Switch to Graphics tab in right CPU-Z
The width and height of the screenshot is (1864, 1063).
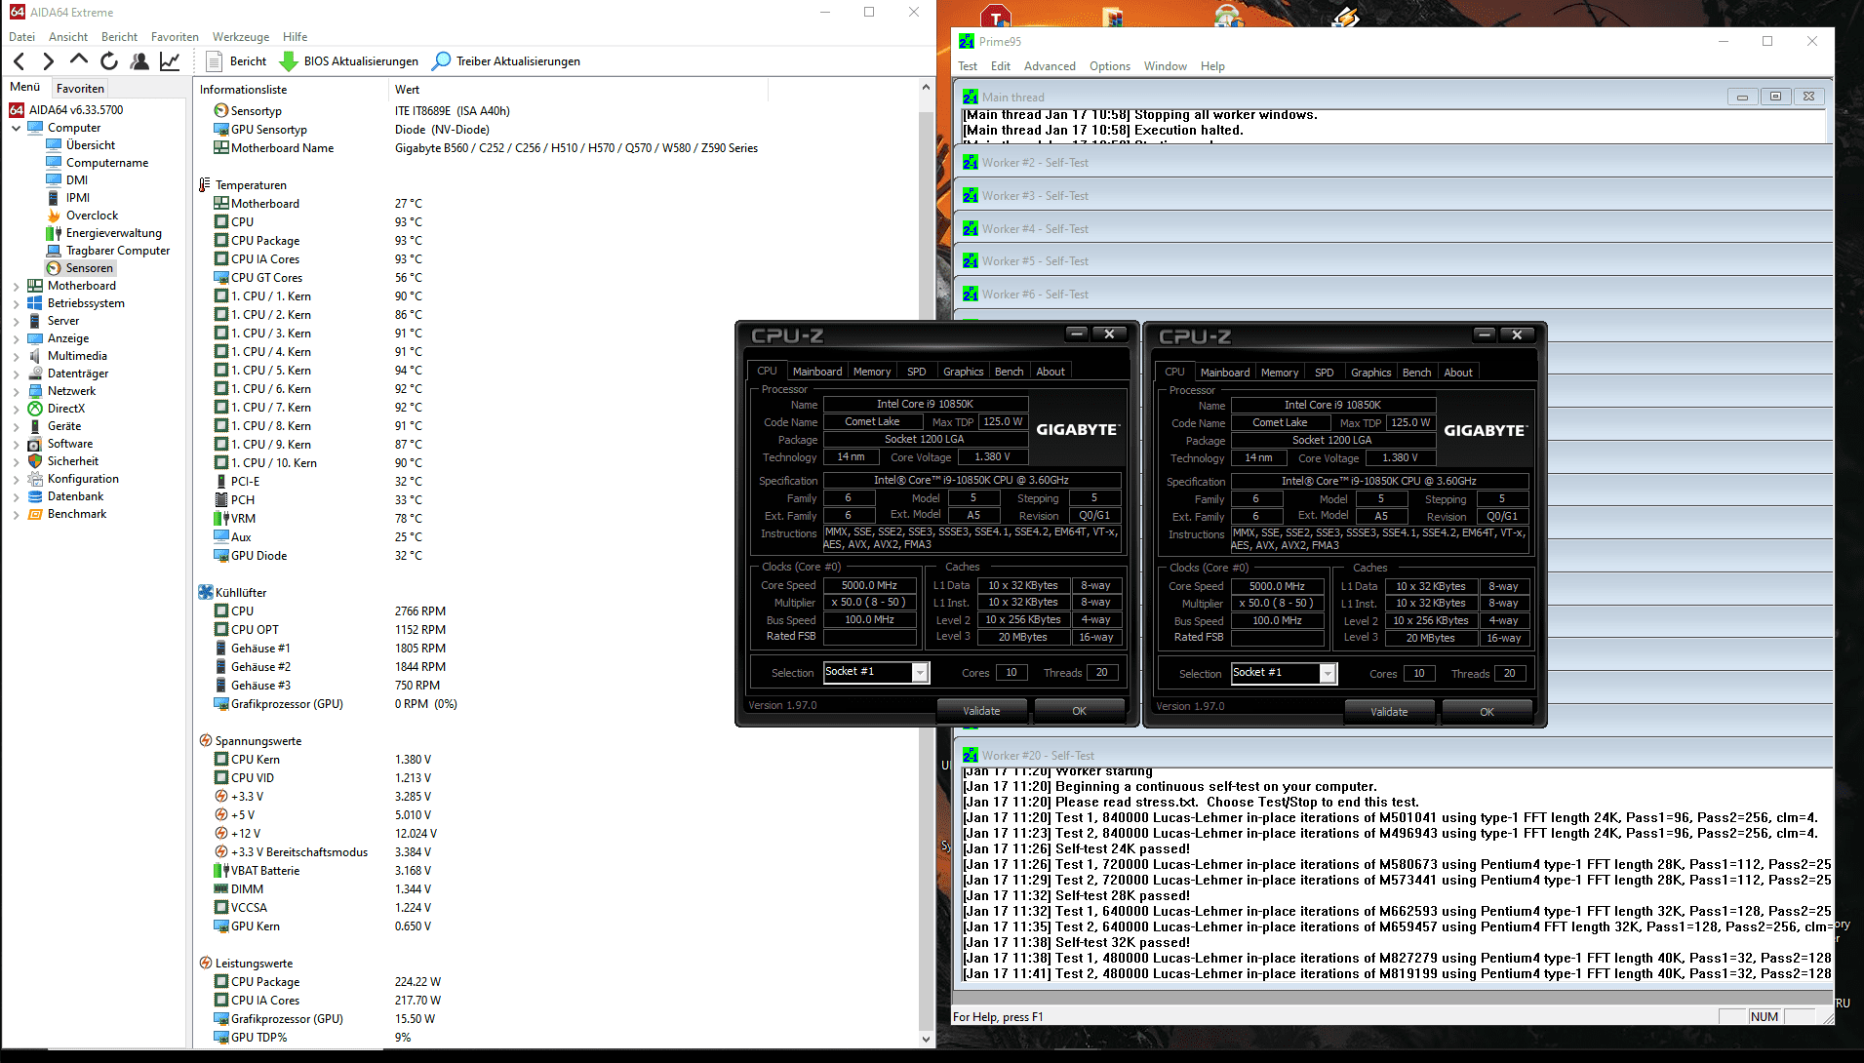[x=1370, y=373]
